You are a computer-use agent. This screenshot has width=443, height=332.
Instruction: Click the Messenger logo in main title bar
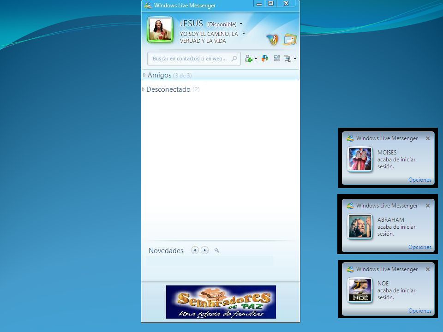[x=148, y=6]
